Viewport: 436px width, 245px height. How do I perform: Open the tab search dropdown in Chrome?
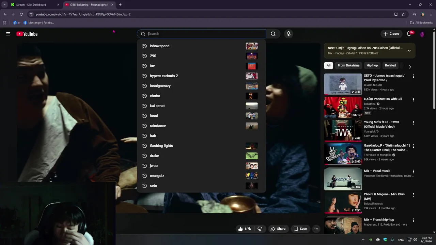coord(4,5)
